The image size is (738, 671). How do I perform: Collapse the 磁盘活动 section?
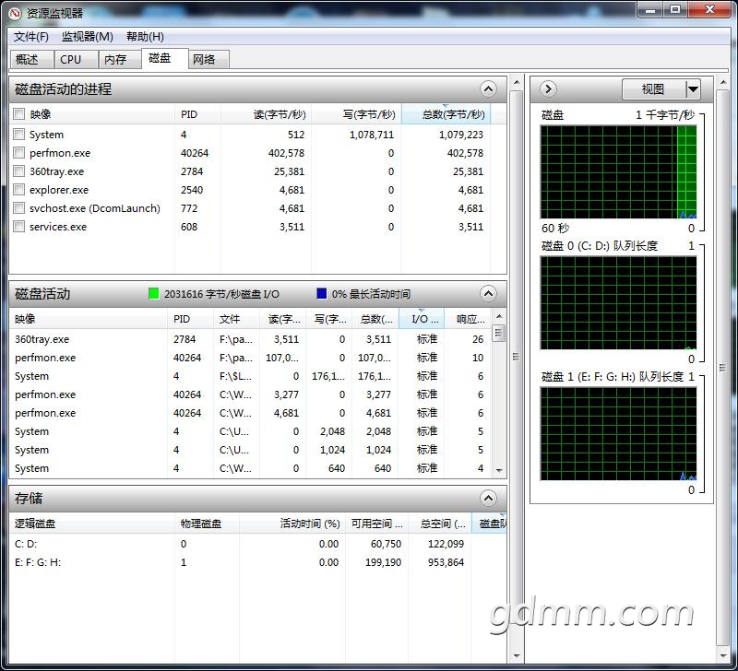[488, 294]
